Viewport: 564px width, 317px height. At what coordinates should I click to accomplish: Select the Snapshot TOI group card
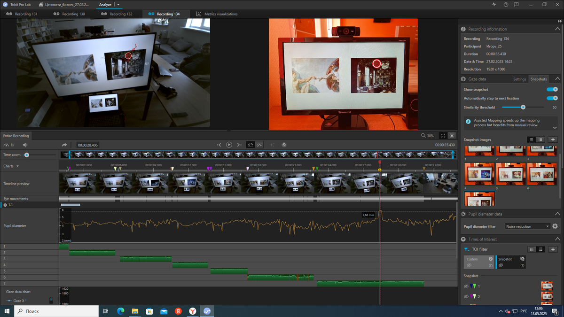click(x=511, y=262)
